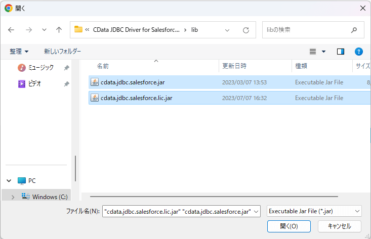Click the pin icon beside ビデオ
This screenshot has height=239, width=371.
66,84
